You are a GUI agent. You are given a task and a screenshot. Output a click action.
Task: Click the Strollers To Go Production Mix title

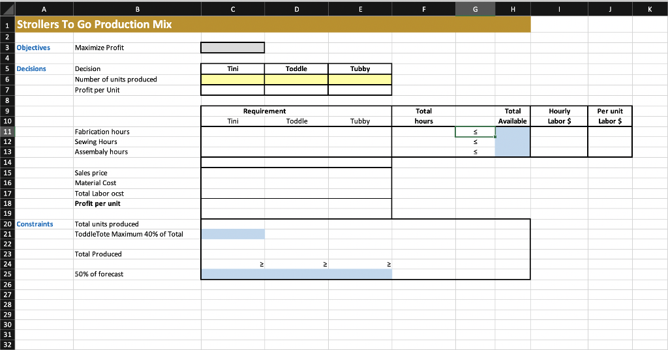[94, 24]
